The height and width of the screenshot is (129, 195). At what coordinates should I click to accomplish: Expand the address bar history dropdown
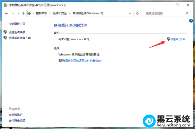click(130, 14)
